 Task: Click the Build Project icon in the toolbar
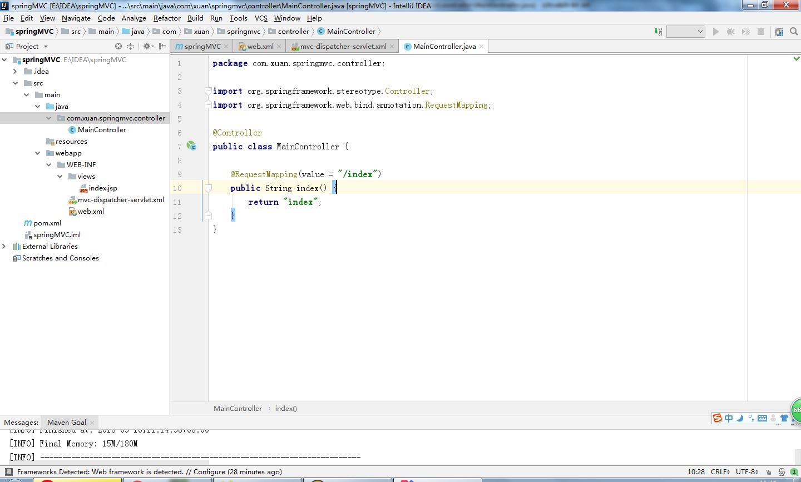pyautogui.click(x=659, y=32)
